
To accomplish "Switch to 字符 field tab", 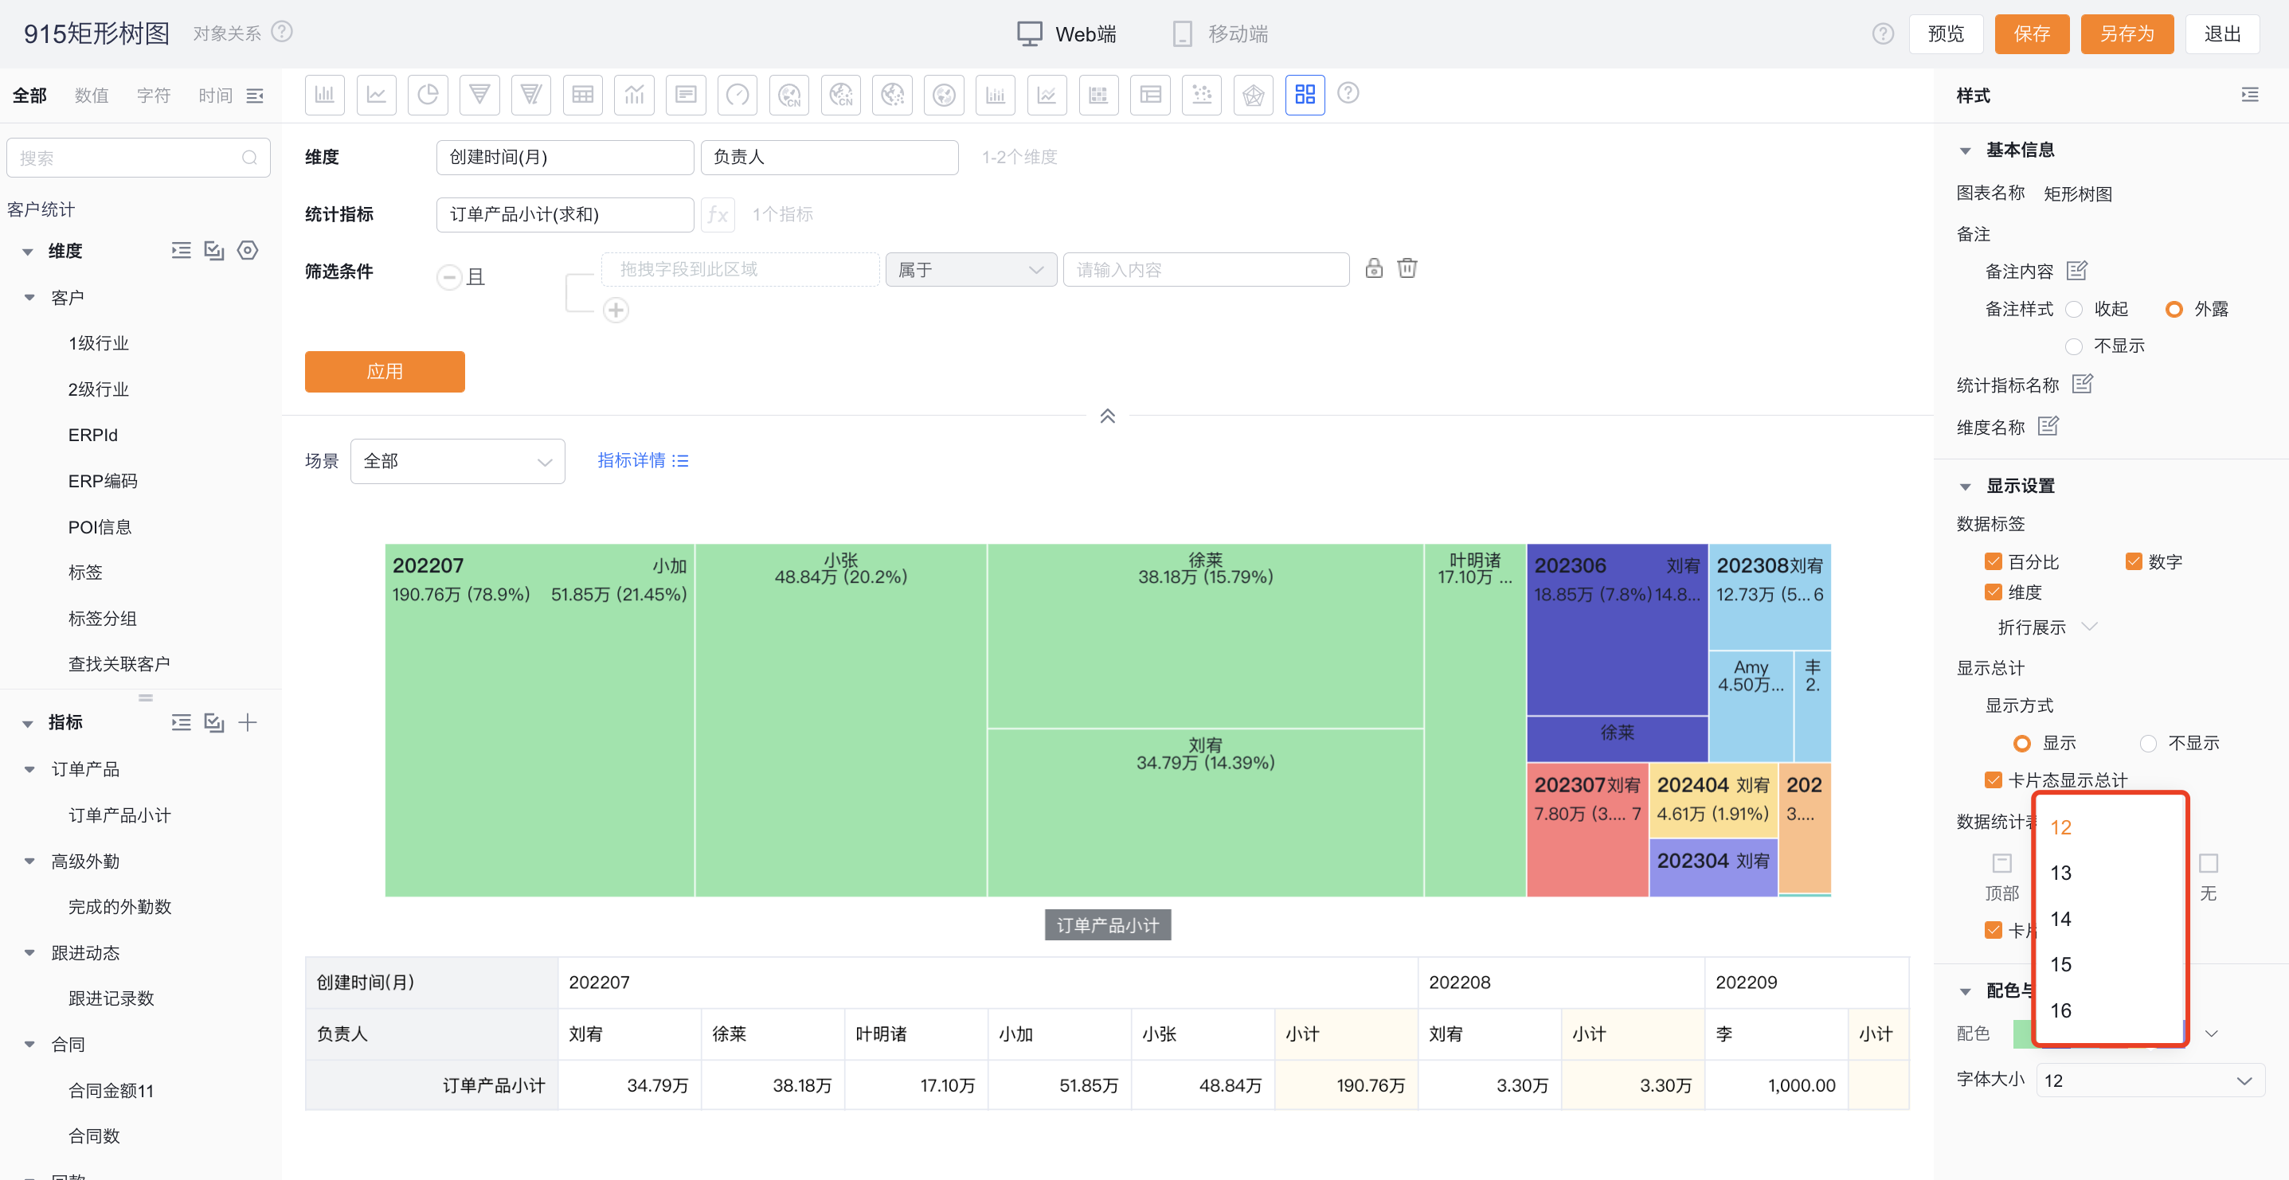I will (x=154, y=95).
